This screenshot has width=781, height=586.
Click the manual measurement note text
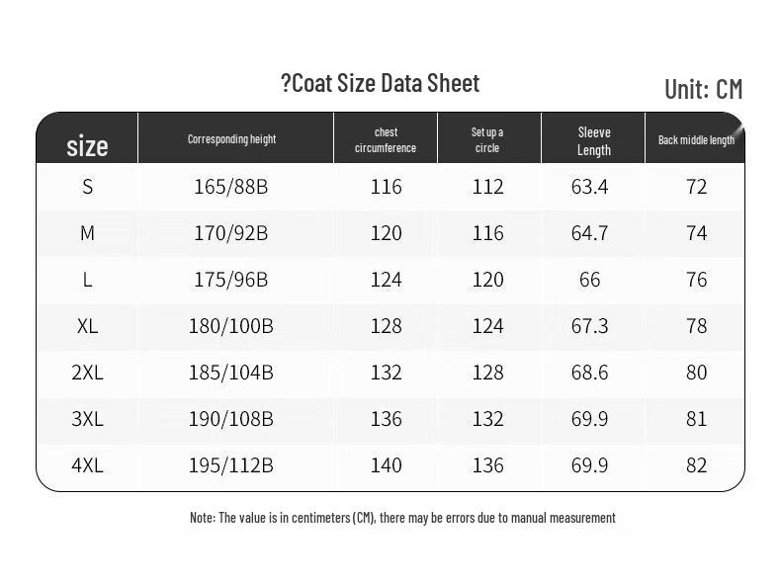point(402,518)
